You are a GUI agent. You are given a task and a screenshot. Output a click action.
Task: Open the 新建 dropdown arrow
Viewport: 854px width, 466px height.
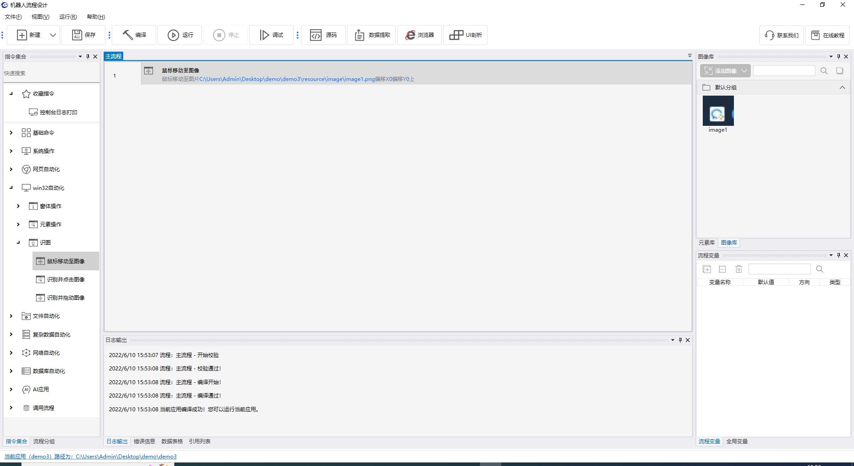(53, 35)
